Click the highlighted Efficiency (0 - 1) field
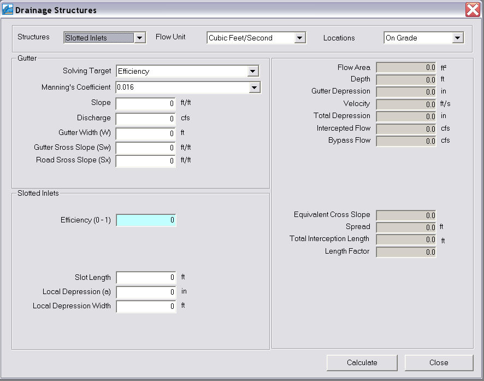Screen dimensions: 484x381 146,220
